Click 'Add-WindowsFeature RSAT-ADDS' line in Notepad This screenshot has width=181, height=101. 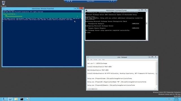(x=98, y=70)
